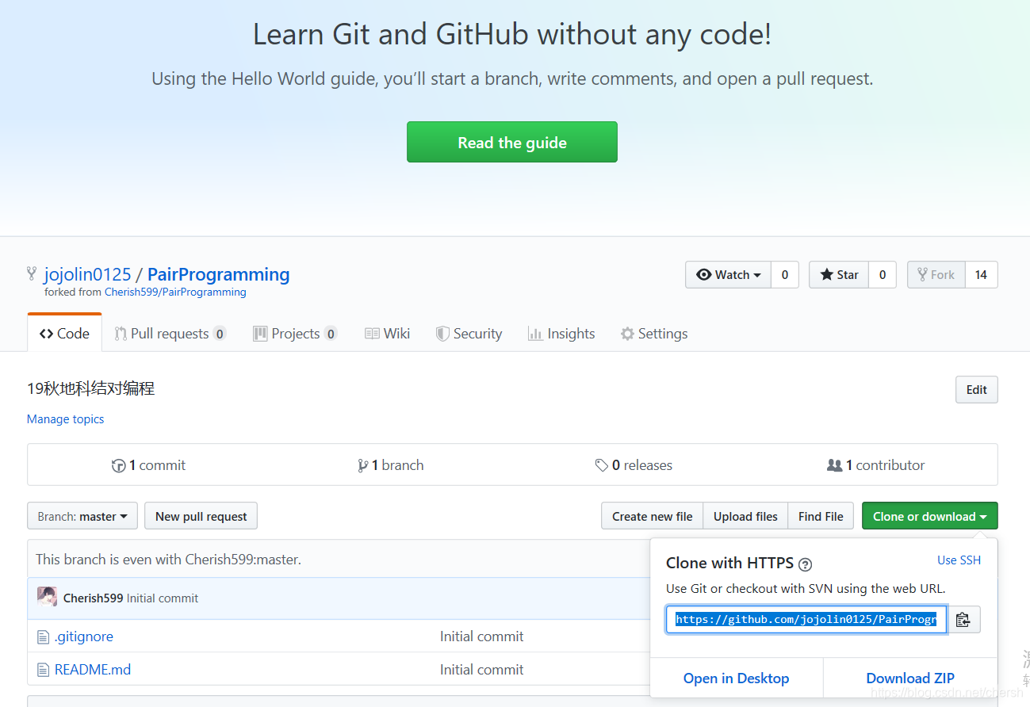Open the README.md file
The width and height of the screenshot is (1030, 707).
93,669
